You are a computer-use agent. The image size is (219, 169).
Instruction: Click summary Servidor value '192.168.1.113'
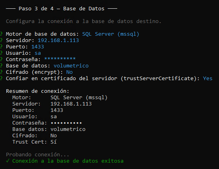point(71,104)
